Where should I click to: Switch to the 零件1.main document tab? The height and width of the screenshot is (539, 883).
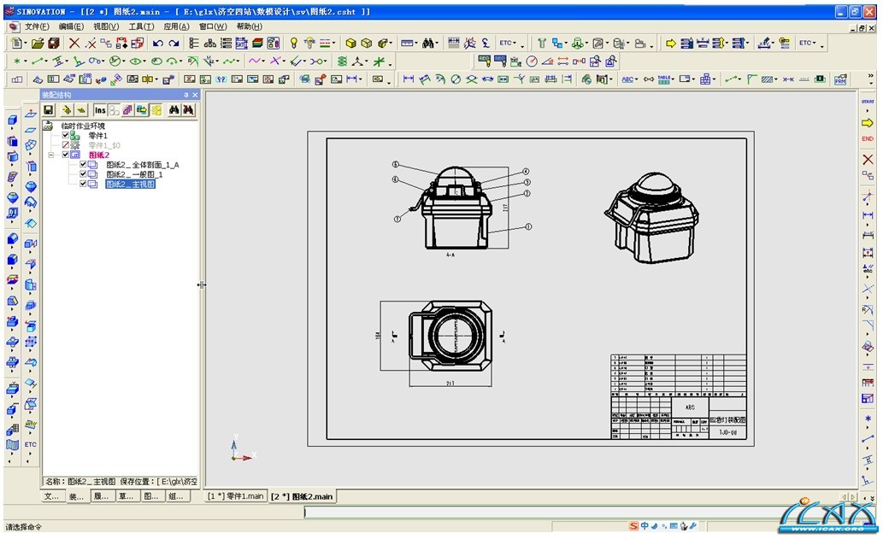click(x=236, y=496)
